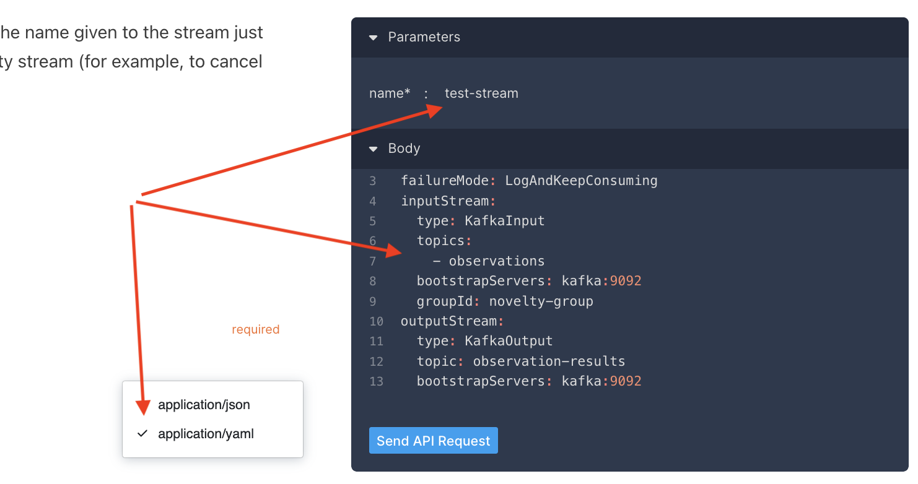This screenshot has height=484, width=918.
Task: Click the checkmark beside application/yaml
Action: click(142, 434)
